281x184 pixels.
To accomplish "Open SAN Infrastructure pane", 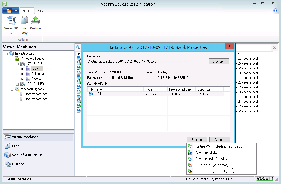I will pyautogui.click(x=27, y=155).
